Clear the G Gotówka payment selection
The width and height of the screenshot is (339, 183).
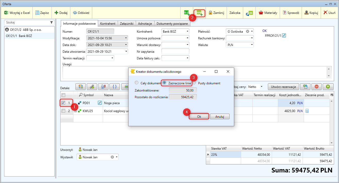tap(248, 31)
